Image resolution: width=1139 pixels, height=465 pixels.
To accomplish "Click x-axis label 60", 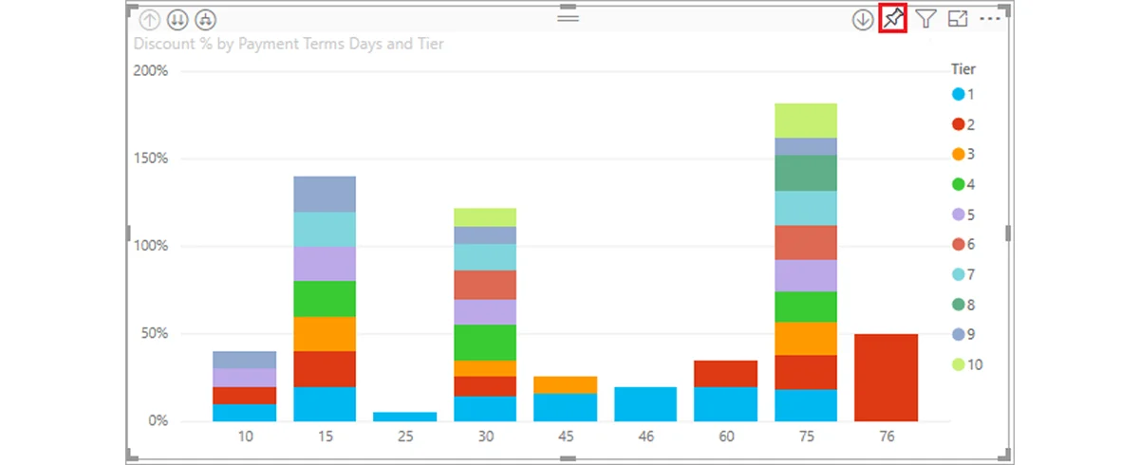I will (726, 438).
